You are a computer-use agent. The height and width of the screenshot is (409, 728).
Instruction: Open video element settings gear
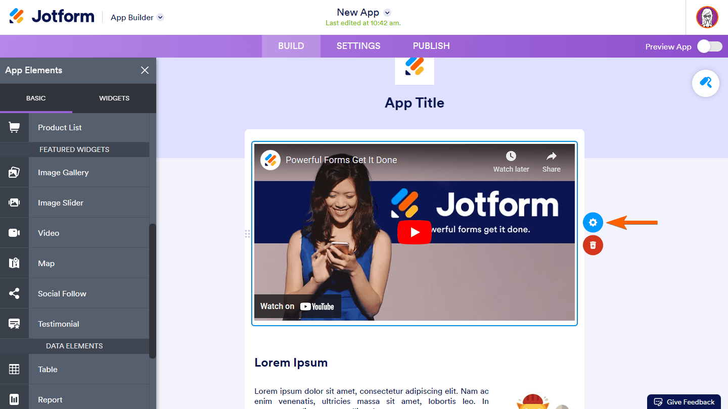593,222
